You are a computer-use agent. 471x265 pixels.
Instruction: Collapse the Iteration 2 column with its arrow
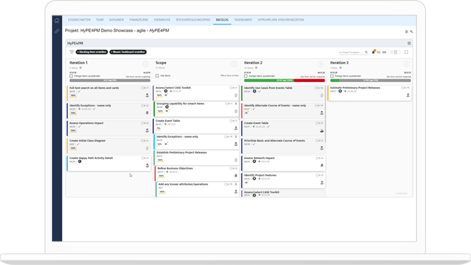pos(321,64)
